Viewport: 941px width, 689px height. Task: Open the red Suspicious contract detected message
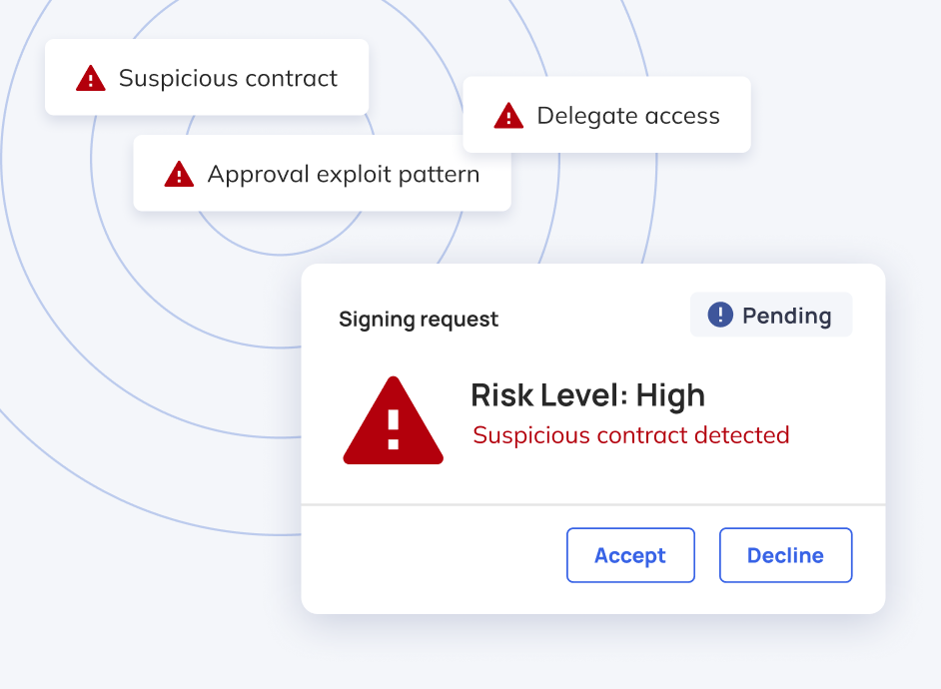(x=630, y=435)
